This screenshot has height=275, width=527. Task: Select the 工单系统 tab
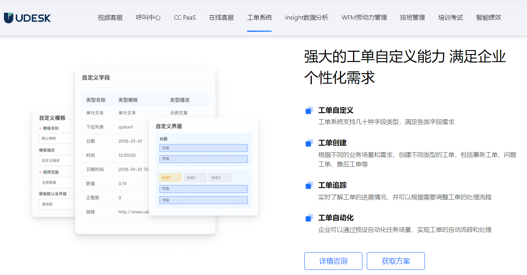259,18
